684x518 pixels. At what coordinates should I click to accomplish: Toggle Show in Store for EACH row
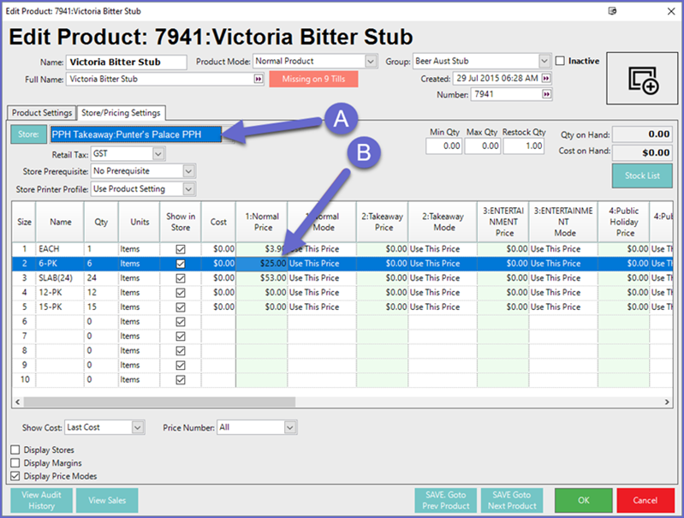(180, 249)
